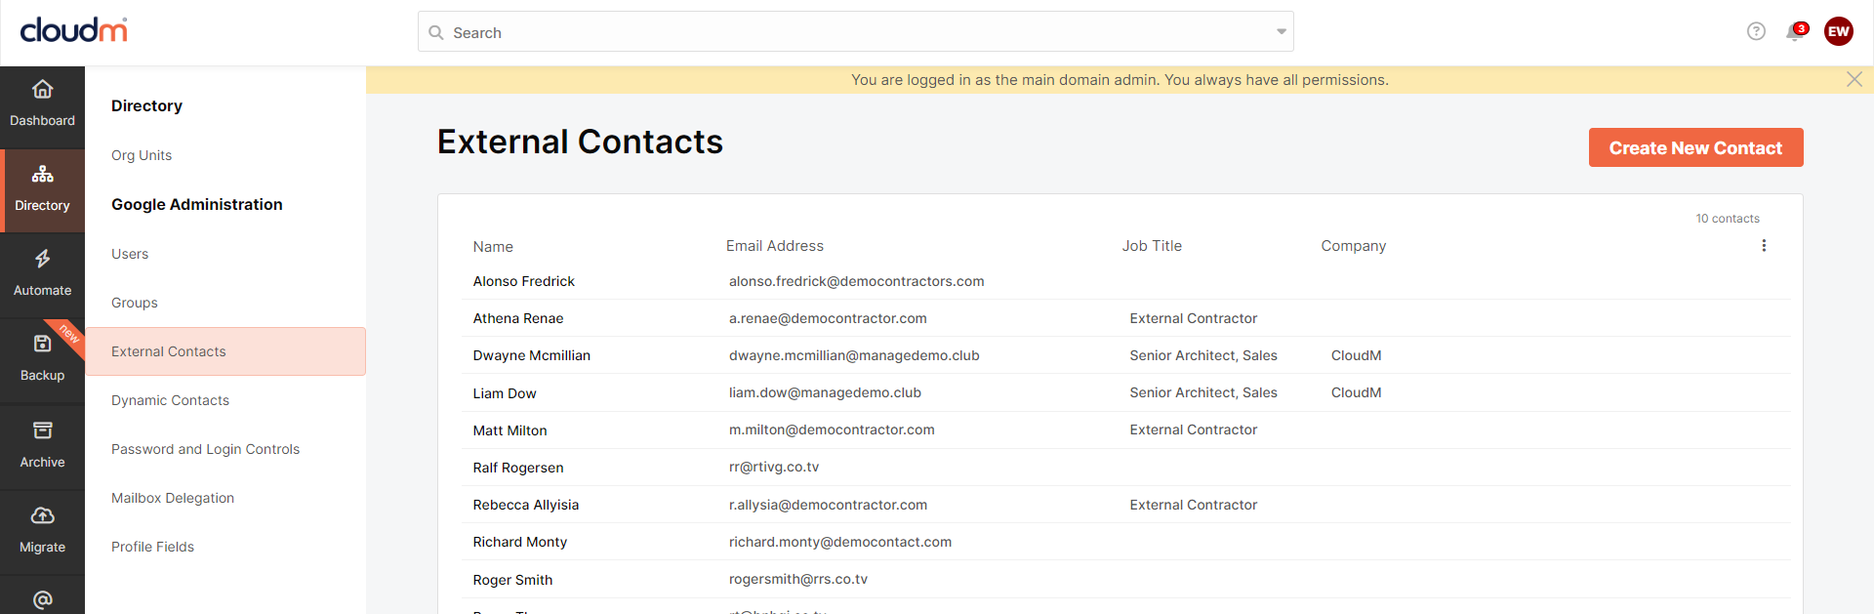Open the Dynamic Contacts menu item
1874x614 pixels.
click(170, 400)
